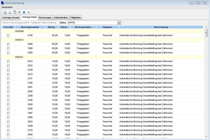The height and width of the screenshot is (140, 210).
Task: Sort by the Kategorie column header
Action: point(107,27)
